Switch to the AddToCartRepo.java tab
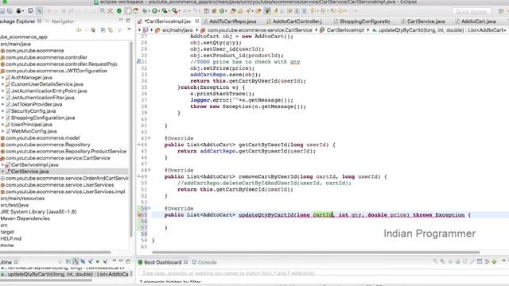Image resolution: width=509 pixels, height=286 pixels. [232, 21]
